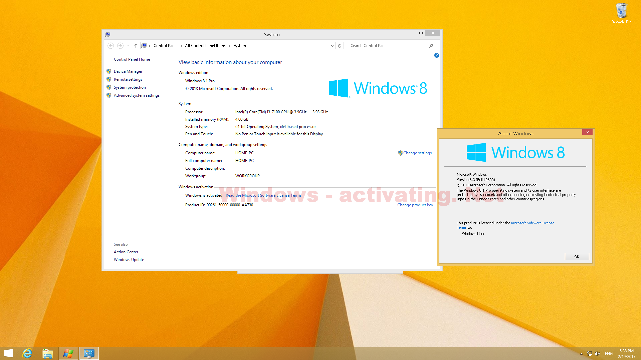Access System protection settings
The height and width of the screenshot is (360, 641).
click(130, 87)
